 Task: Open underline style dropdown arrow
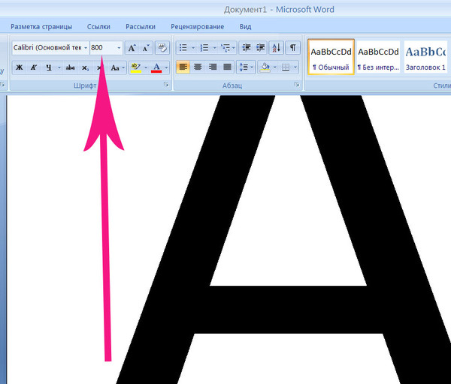click(x=59, y=67)
